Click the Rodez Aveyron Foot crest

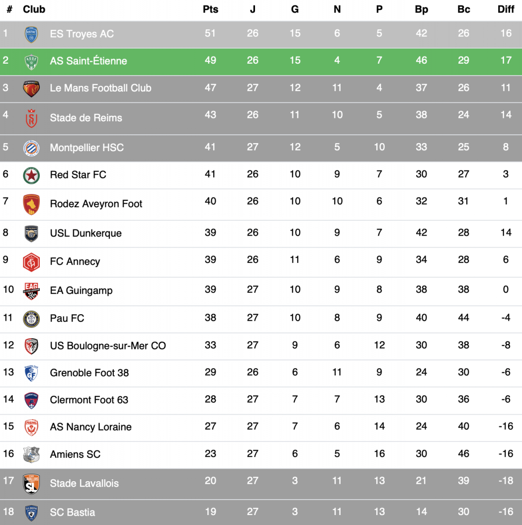coord(31,204)
